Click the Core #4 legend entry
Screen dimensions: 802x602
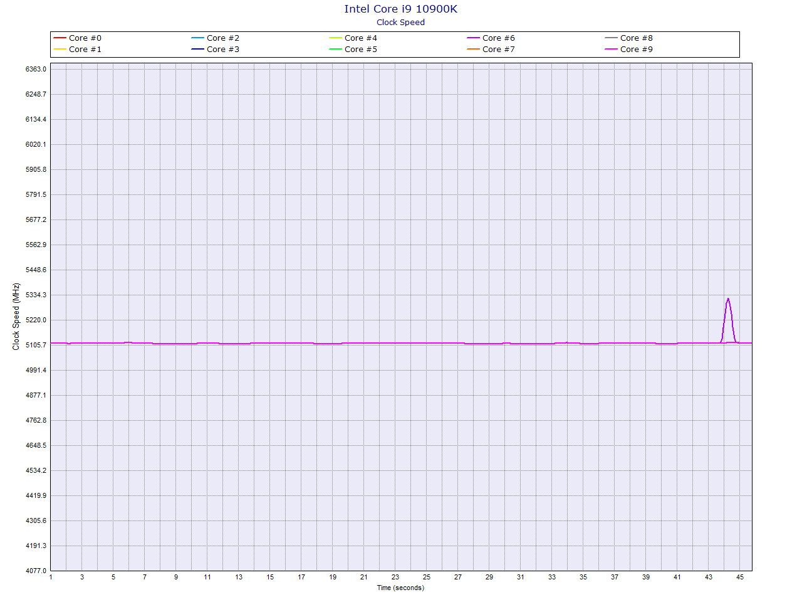point(353,38)
